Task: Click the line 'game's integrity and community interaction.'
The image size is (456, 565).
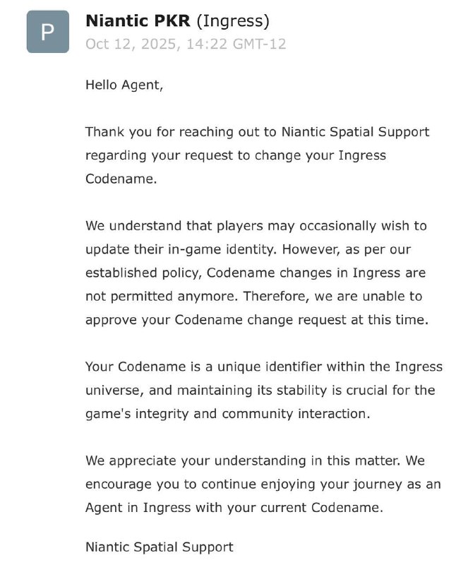Action: pyautogui.click(x=227, y=414)
